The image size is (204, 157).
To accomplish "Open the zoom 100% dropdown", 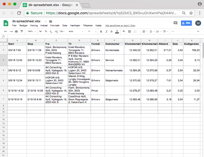I will (x=31, y=31).
